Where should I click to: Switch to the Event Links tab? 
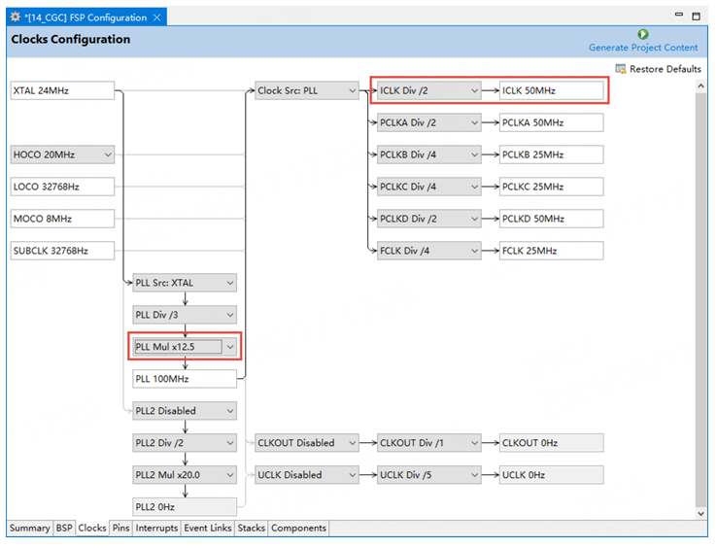pos(208,528)
